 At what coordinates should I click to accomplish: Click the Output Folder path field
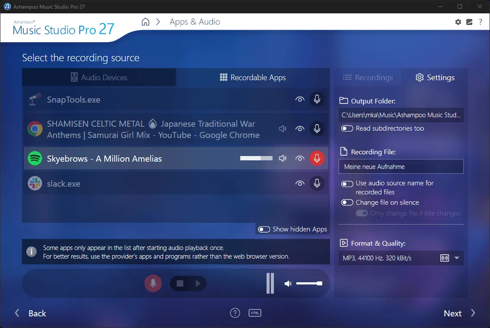[401, 115]
